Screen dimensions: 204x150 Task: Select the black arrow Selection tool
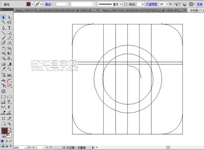point(3,17)
